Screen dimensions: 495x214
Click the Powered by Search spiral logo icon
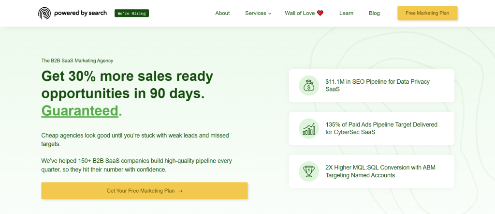(x=44, y=13)
